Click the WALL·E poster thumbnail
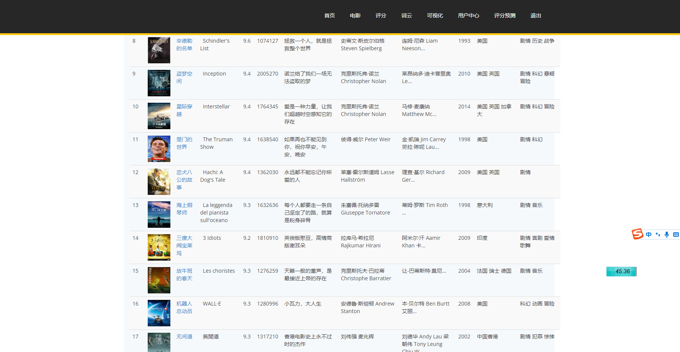 coord(159,313)
